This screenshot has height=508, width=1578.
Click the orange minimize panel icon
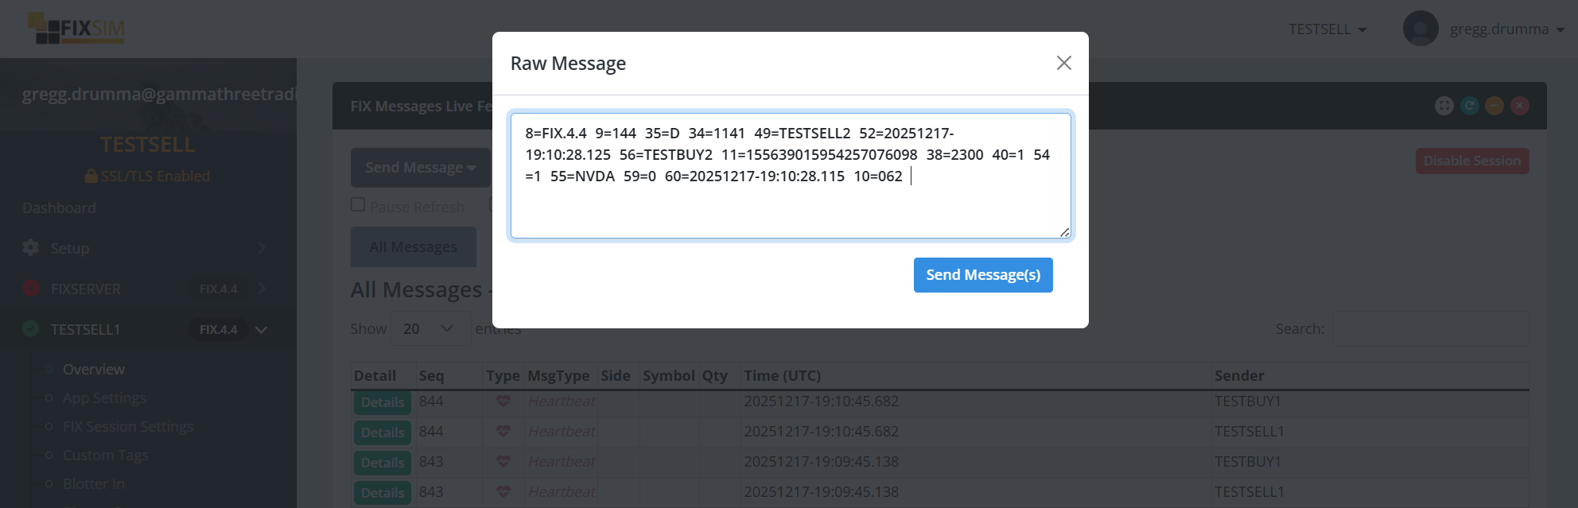tap(1494, 106)
